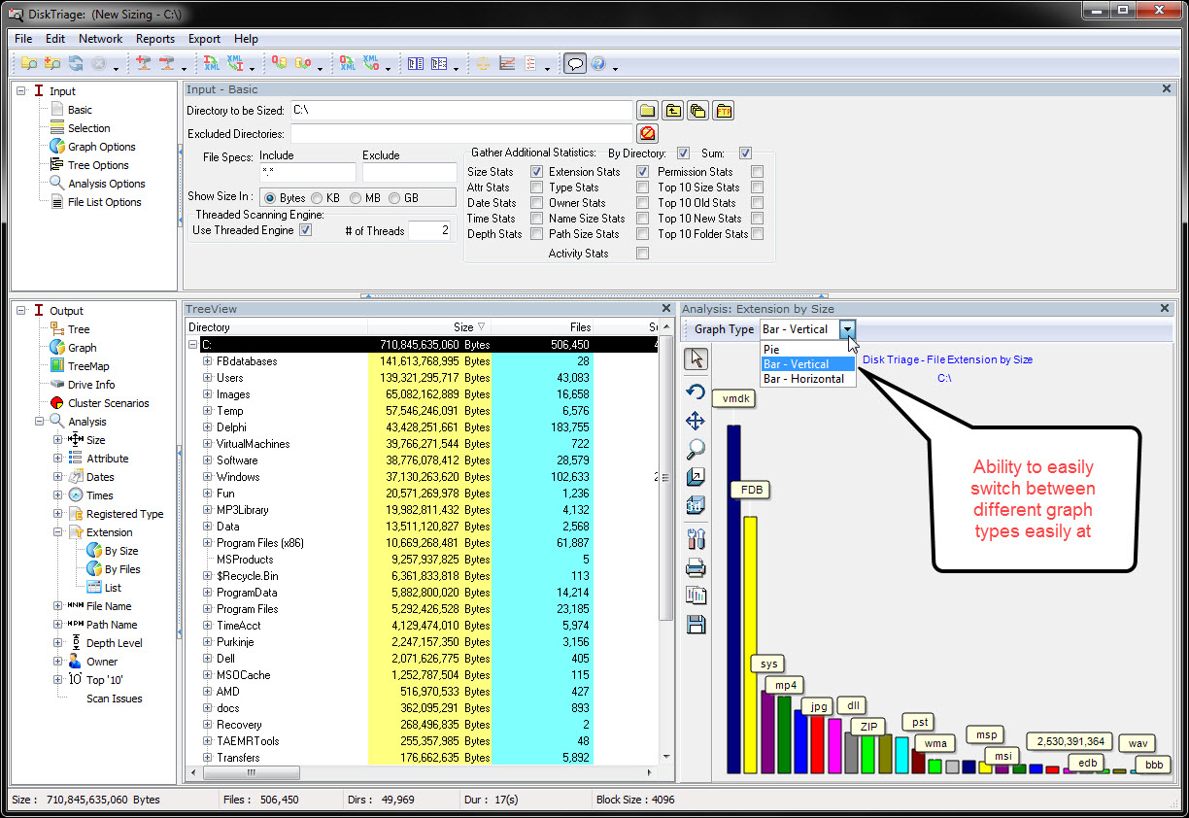Image resolution: width=1189 pixels, height=818 pixels.
Task: Collapse the C: root node
Action: coord(192,345)
